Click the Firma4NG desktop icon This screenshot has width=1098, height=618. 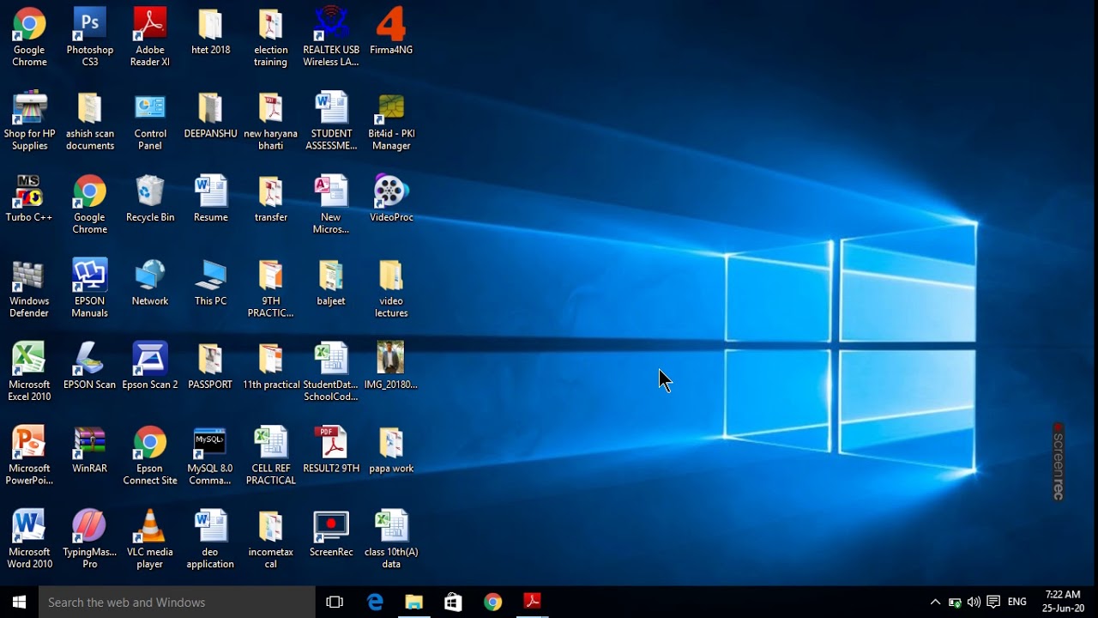[391, 32]
